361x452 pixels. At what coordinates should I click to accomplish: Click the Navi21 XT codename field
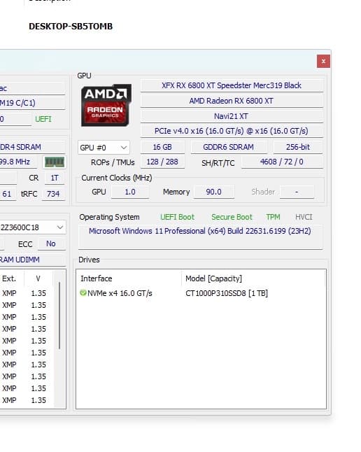click(x=232, y=116)
